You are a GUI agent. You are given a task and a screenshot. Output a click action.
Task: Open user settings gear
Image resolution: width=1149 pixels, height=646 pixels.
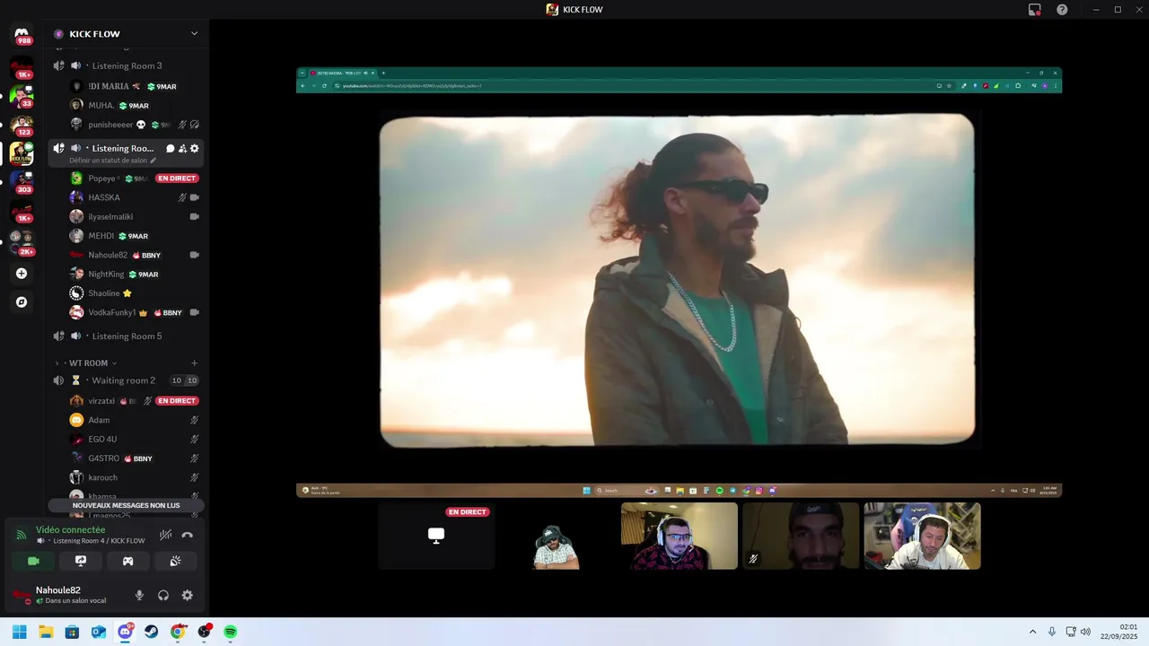coord(188,595)
